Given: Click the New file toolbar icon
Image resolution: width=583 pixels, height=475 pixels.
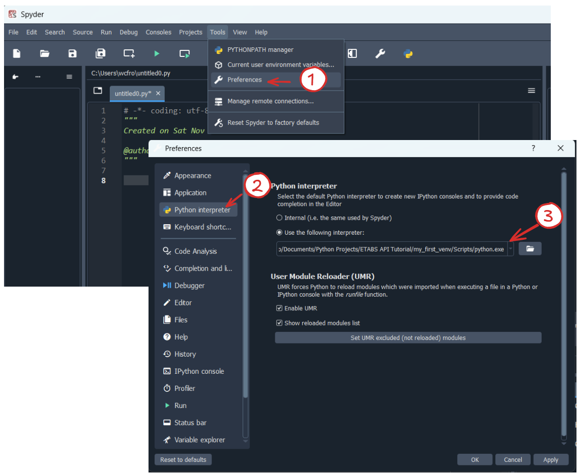Looking at the screenshot, I should tap(17, 53).
